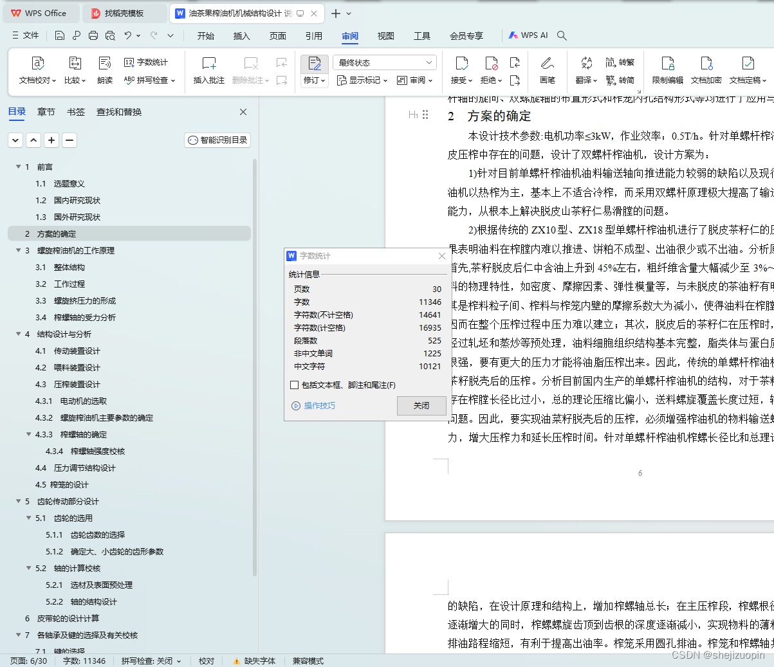This screenshot has width=774, height=667.
Task: Open 限制编辑 restrict editing
Action: (x=668, y=71)
